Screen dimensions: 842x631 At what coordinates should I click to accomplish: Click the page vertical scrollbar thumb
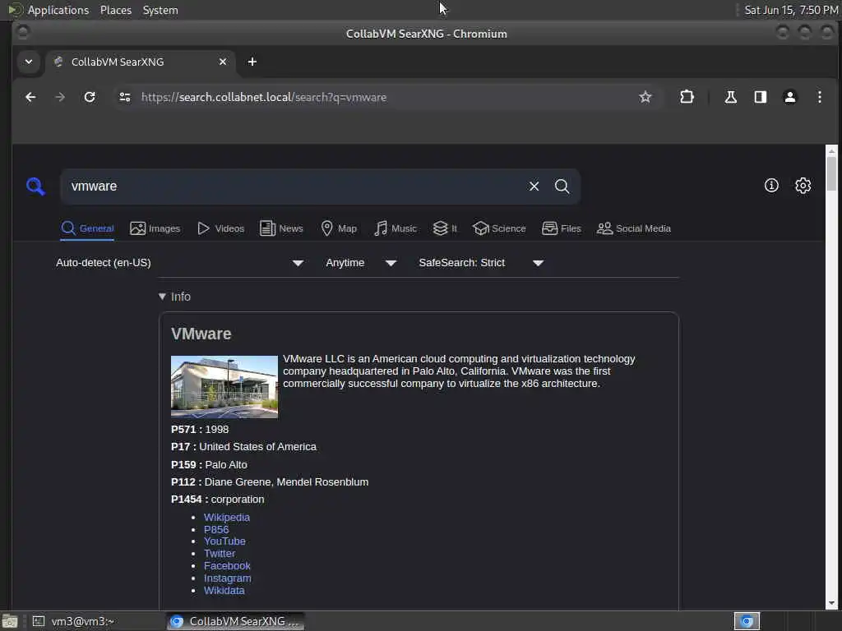832,173
